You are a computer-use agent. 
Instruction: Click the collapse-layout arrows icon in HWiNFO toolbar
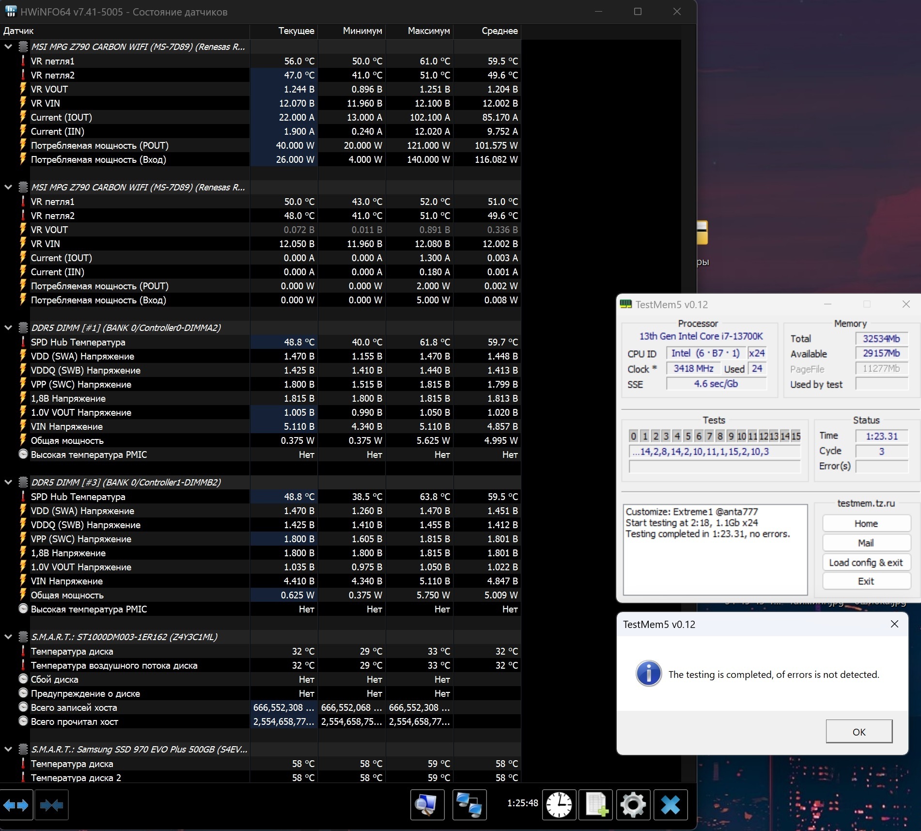51,805
